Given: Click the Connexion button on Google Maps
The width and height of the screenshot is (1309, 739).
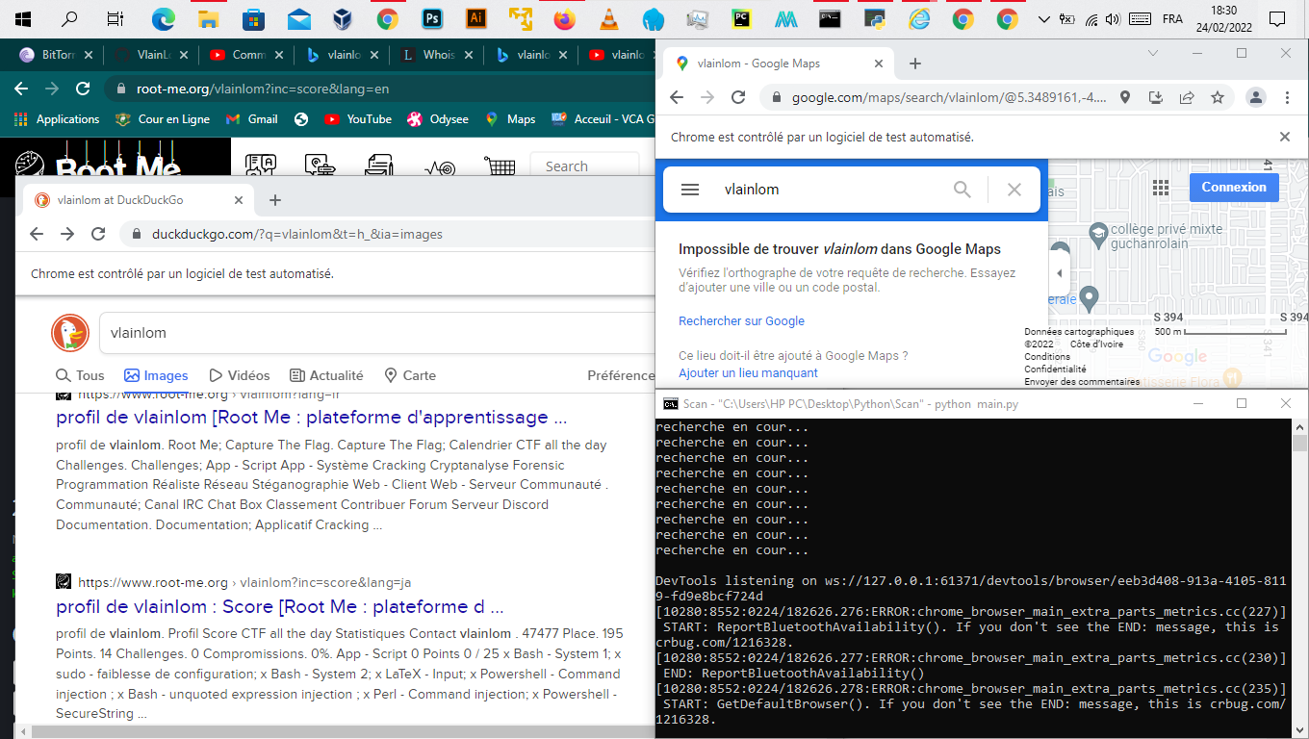Looking at the screenshot, I should click(1233, 187).
